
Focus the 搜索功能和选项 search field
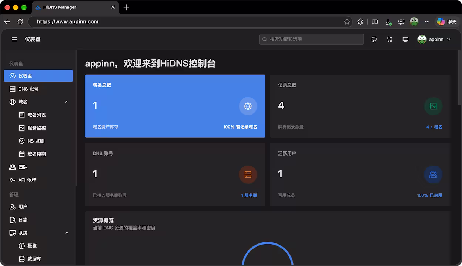(311, 39)
